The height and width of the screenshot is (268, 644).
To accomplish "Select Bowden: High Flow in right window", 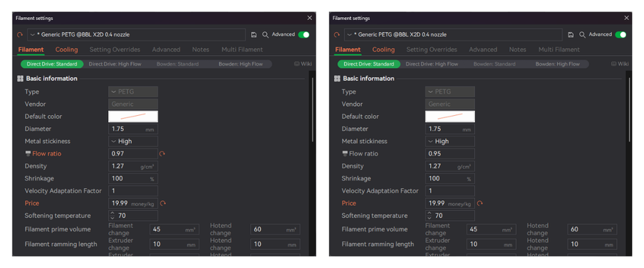I will (557, 64).
